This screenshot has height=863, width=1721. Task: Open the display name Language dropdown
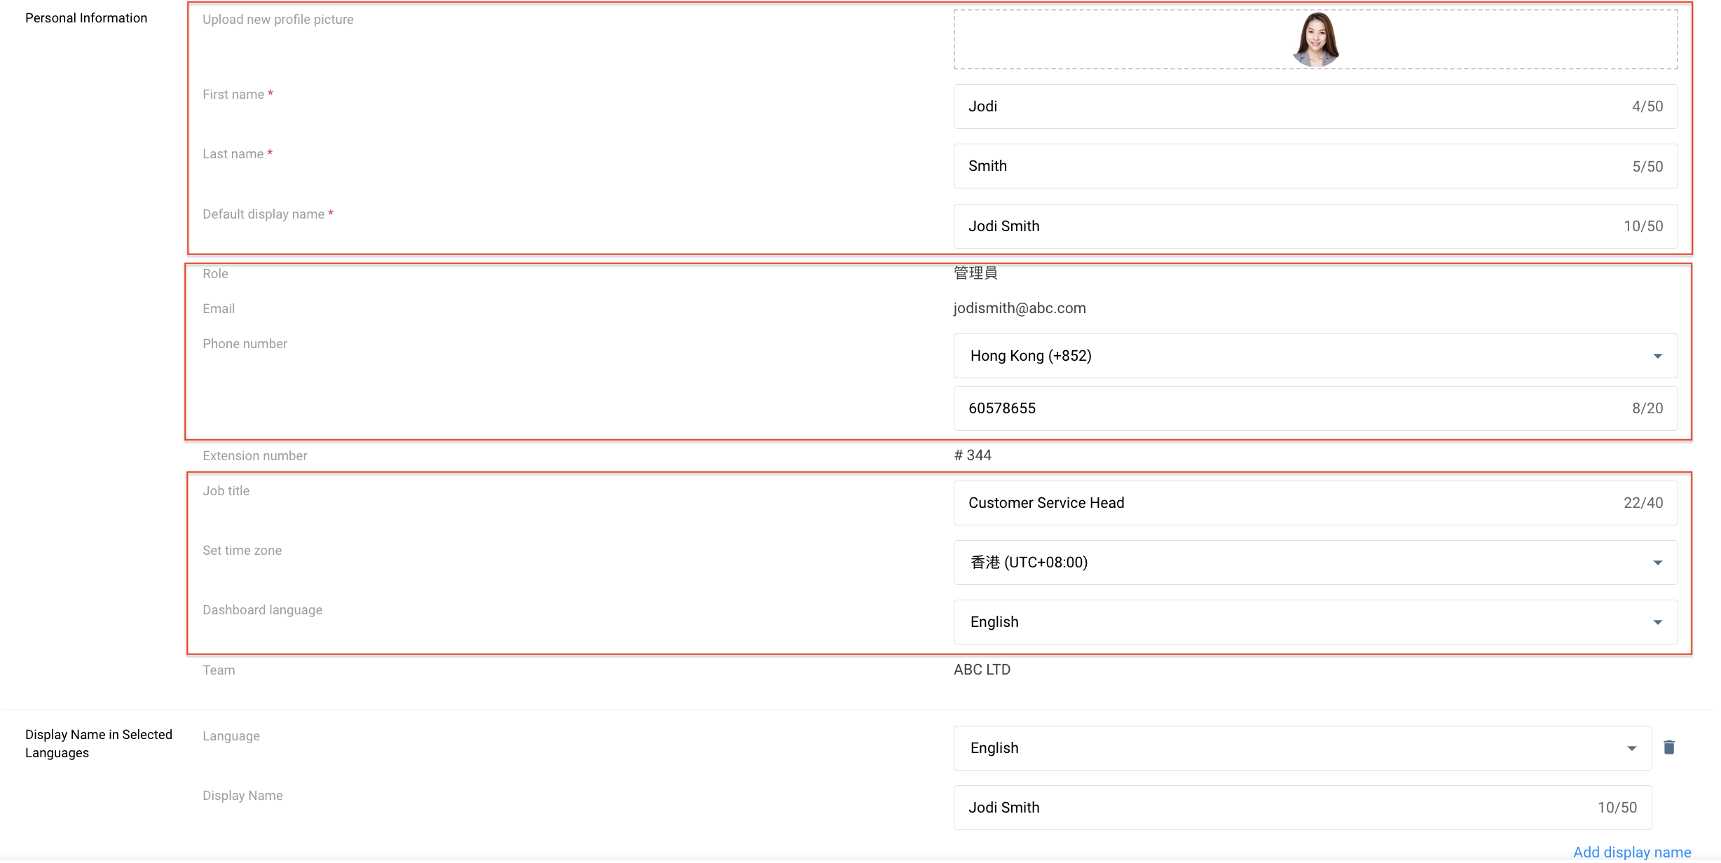click(x=1302, y=748)
